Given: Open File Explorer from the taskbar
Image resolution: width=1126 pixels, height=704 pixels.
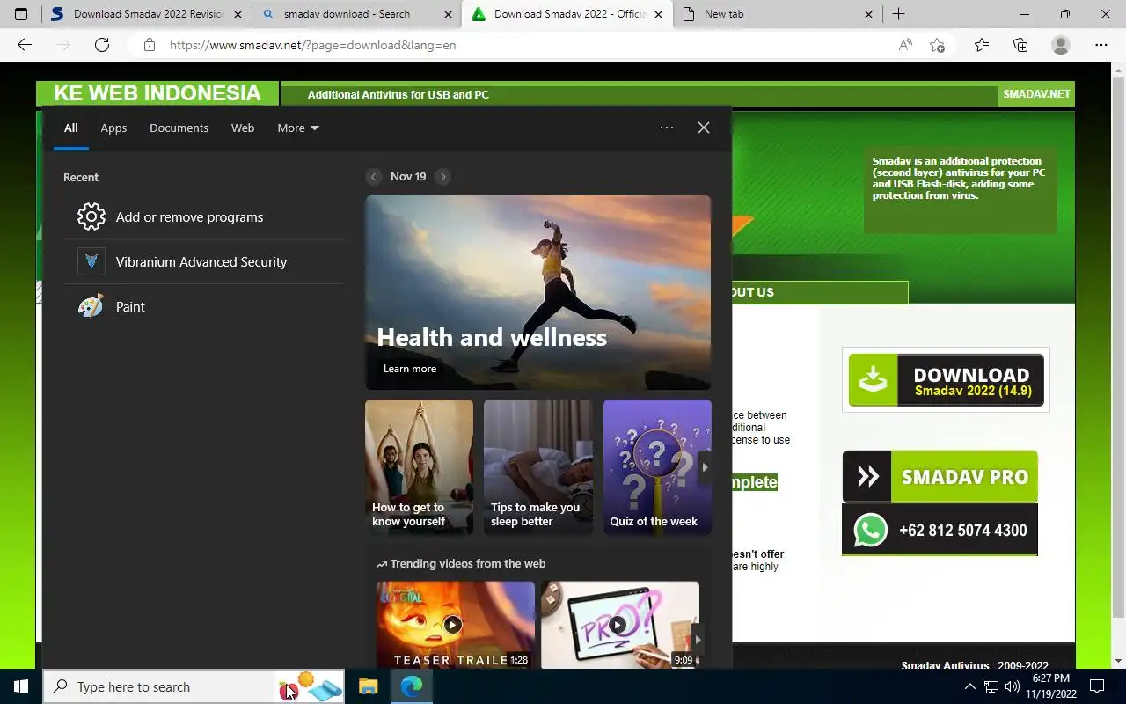Looking at the screenshot, I should (368, 687).
